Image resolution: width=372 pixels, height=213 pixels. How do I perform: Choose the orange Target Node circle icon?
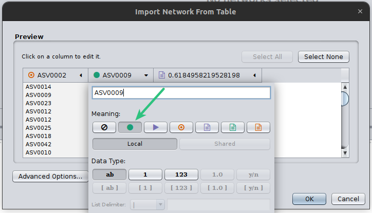click(x=181, y=127)
